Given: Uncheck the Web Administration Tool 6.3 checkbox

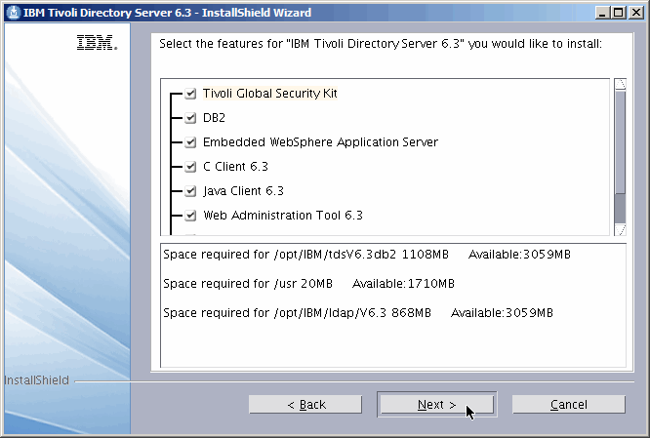Looking at the screenshot, I should 190,216.
